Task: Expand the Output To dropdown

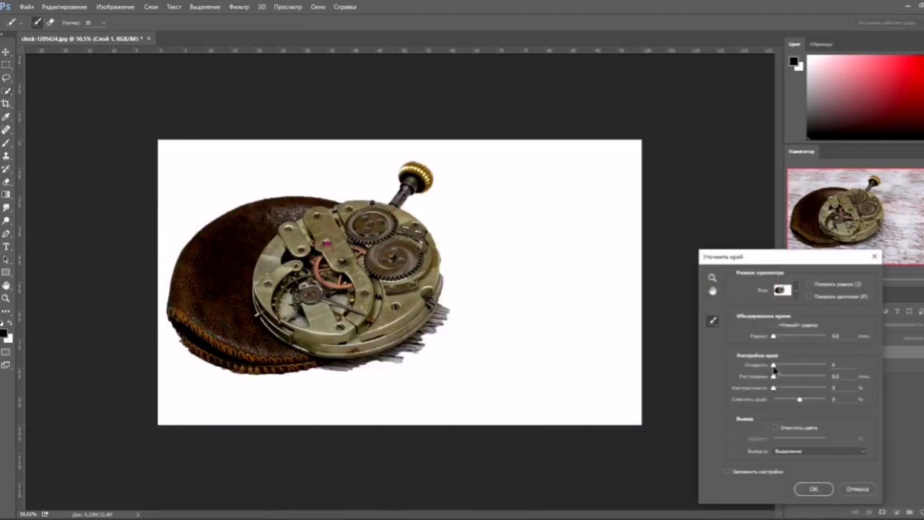Action: click(819, 451)
